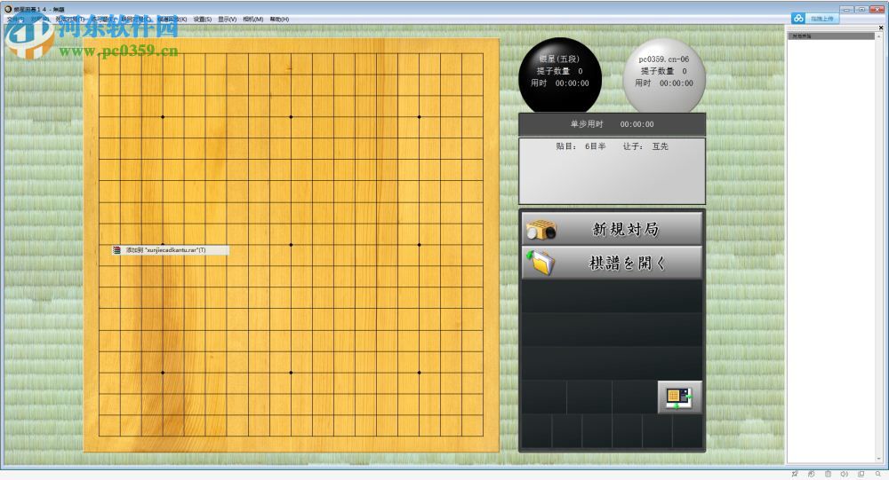889x480 pixels.
Task: Click the folder icon on 棋譜を開く
Action: 541,263
